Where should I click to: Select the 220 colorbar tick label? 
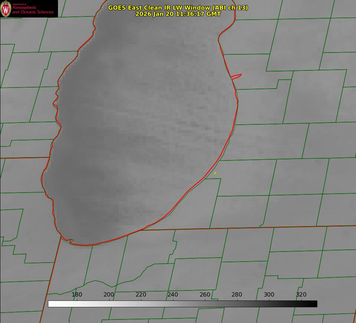pyautogui.click(x=141, y=295)
